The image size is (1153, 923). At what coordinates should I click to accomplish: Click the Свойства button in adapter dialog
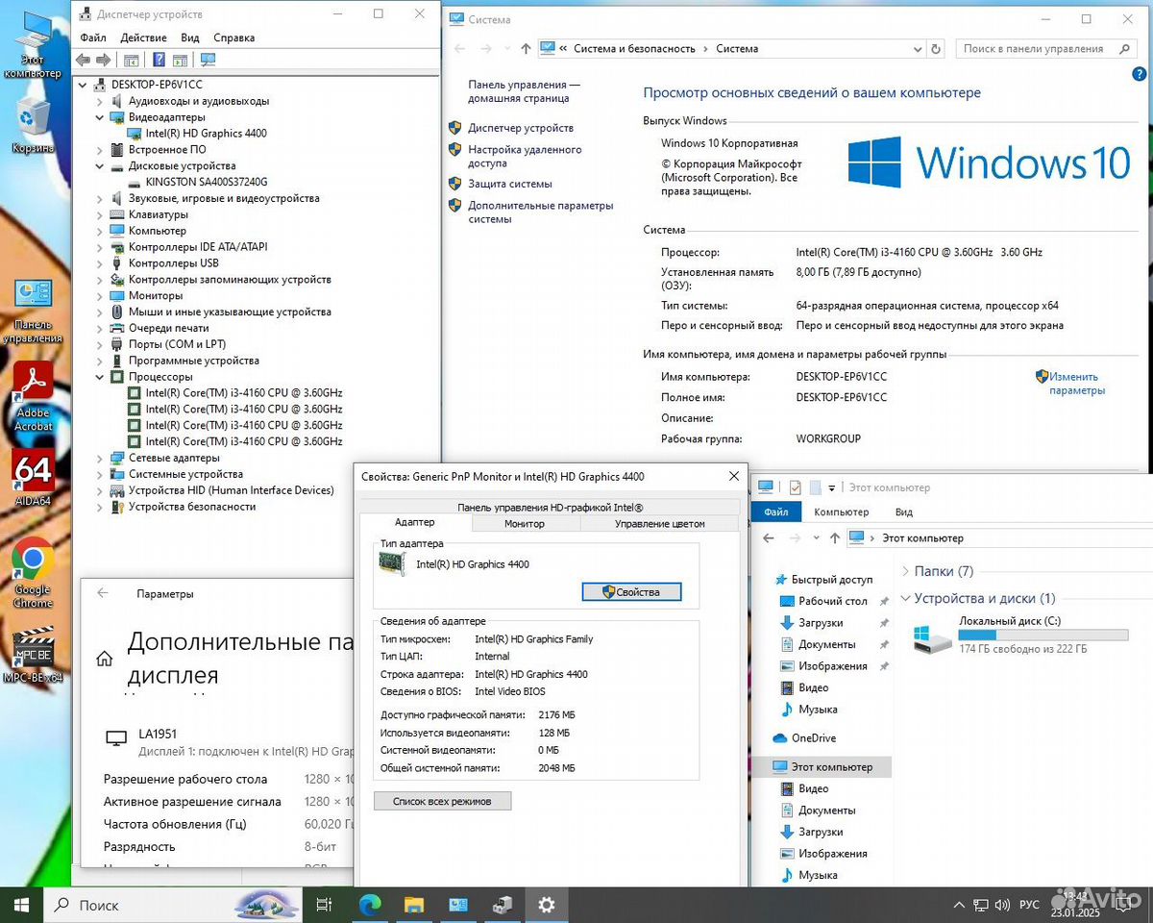[631, 592]
